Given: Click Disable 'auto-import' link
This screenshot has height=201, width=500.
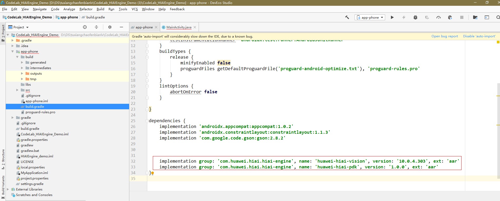Looking at the screenshot, I should click(479, 36).
